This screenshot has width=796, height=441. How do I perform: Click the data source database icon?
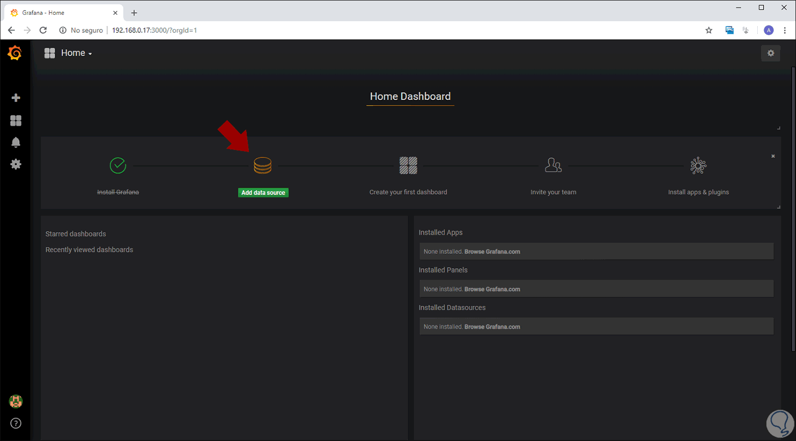pos(263,166)
